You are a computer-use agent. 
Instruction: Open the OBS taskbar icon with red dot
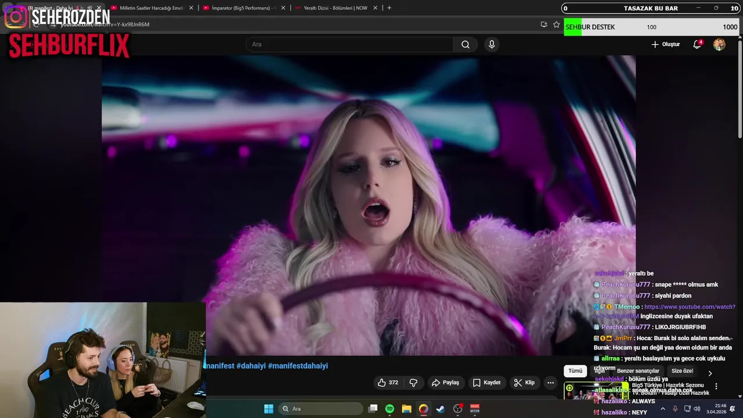coord(458,409)
